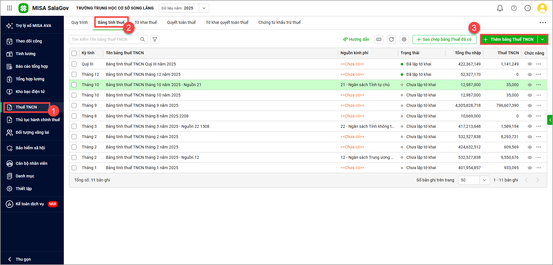The width and height of the screenshot is (553, 265).
Task: Click the tax table name search field
Action: tap(105, 39)
